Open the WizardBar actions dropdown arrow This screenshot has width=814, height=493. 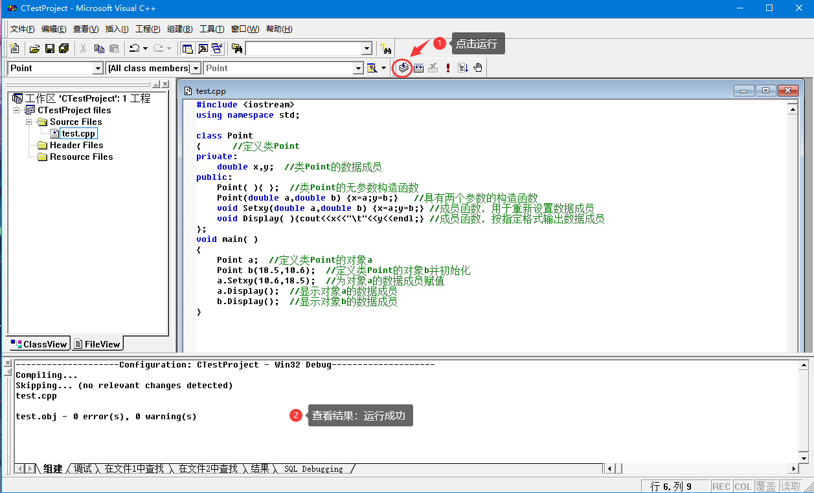383,68
